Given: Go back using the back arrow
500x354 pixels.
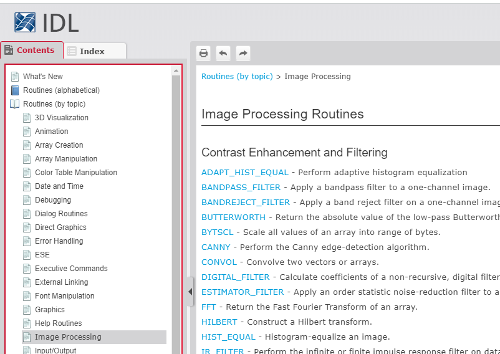Looking at the screenshot, I should coord(223,53).
